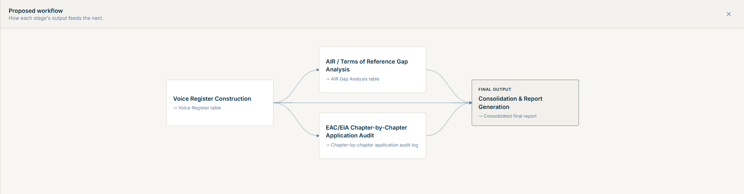Click the subtitle about each stage's output
This screenshot has width=744, height=194.
click(x=56, y=18)
